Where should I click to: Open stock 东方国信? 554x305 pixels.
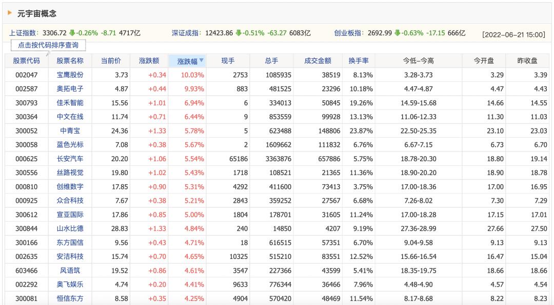(70, 243)
